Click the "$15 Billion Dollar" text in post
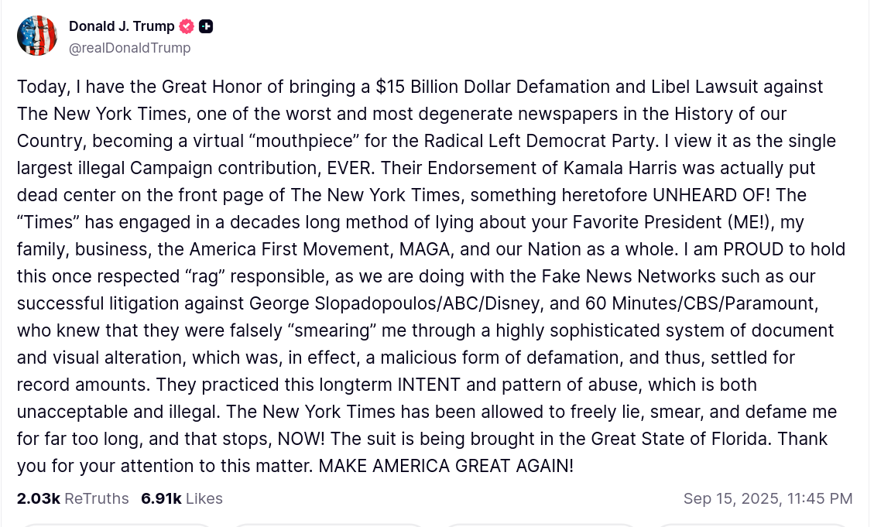The image size is (874, 527). pyautogui.click(x=443, y=87)
